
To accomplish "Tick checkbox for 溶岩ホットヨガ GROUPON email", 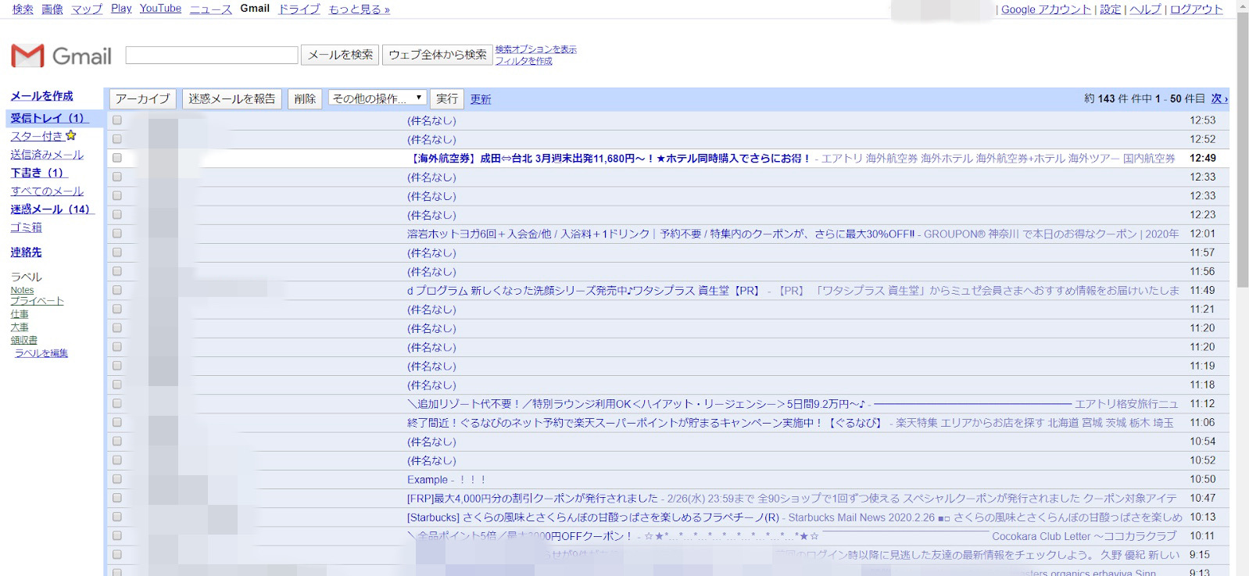I will (x=117, y=234).
